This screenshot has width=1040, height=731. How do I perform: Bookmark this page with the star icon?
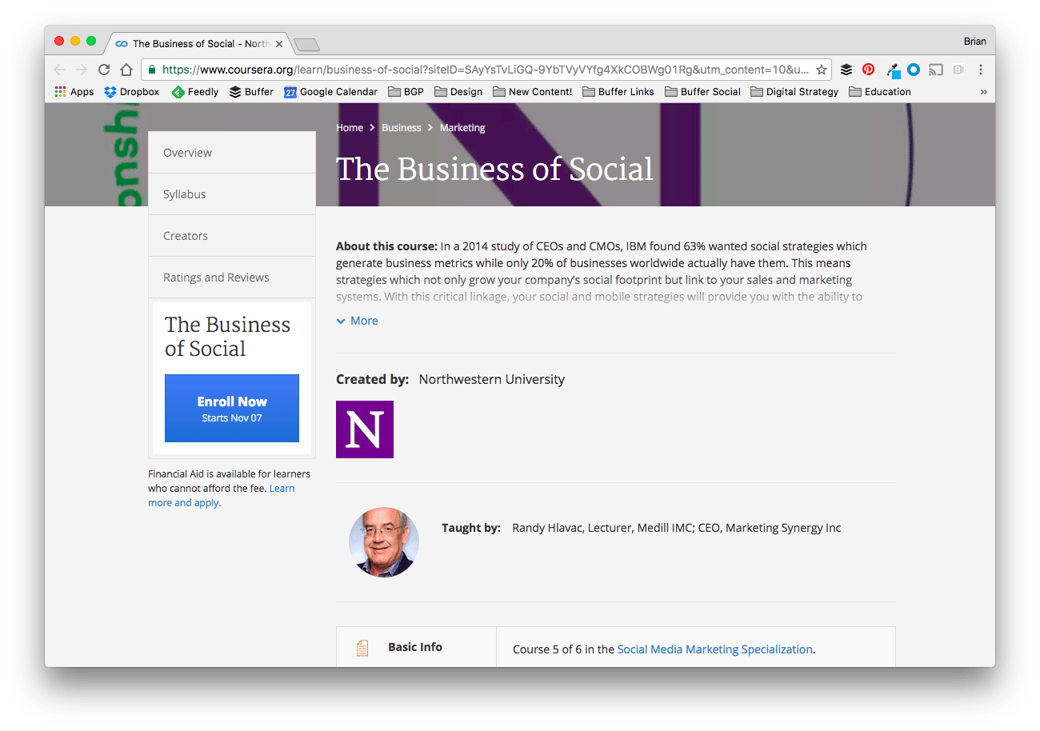pos(822,70)
